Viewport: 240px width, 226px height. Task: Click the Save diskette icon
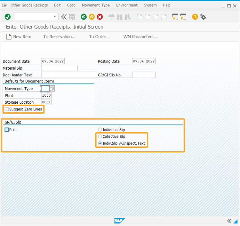coord(72,17)
